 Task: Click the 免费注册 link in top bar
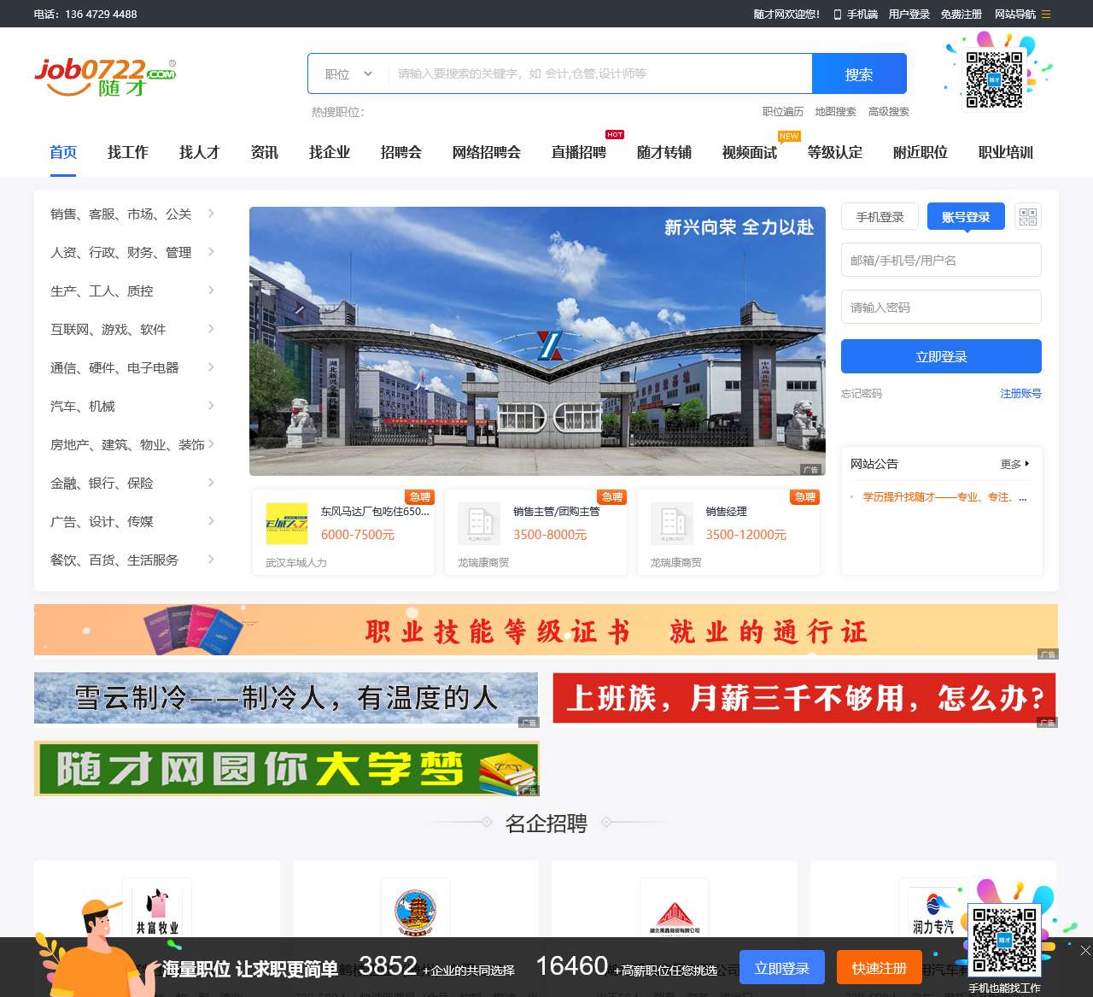(x=961, y=14)
